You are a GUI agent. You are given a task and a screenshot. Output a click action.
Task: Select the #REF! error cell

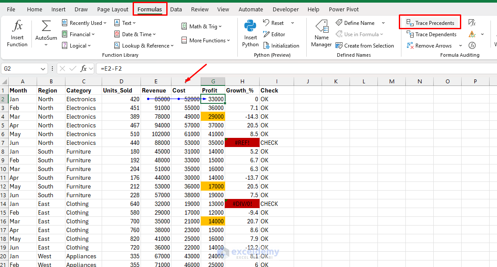click(x=242, y=143)
